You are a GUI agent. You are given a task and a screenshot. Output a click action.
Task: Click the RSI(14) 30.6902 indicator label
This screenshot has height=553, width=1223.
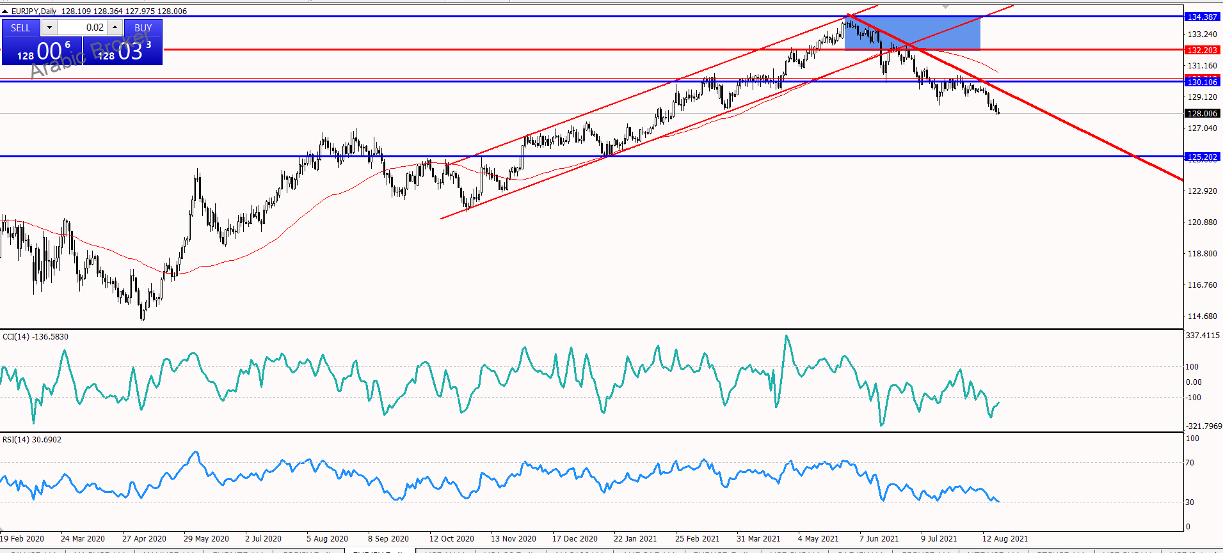click(32, 439)
